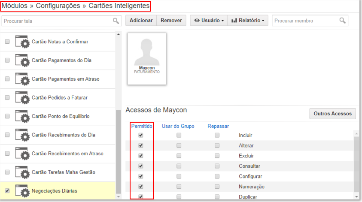Click the Repassar column header
362x202 pixels.
[x=218, y=126]
